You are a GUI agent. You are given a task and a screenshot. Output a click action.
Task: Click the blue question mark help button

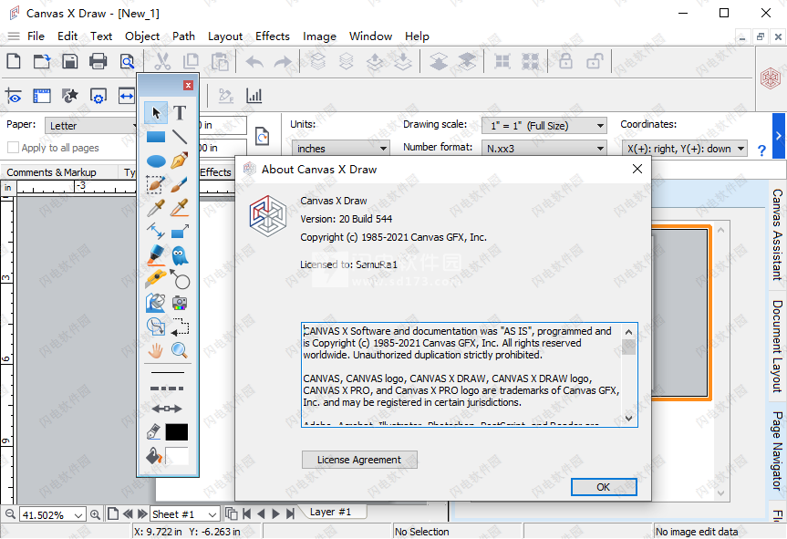pos(761,150)
